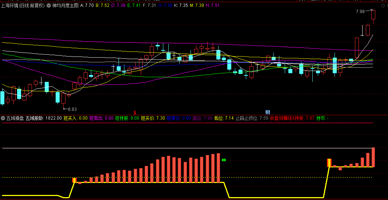Select the magenta N: 7.51 value
This screenshot has height=200, width=388.
[213, 5]
